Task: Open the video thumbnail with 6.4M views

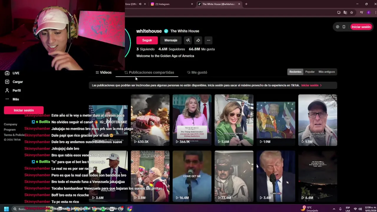Action: (x=318, y=176)
